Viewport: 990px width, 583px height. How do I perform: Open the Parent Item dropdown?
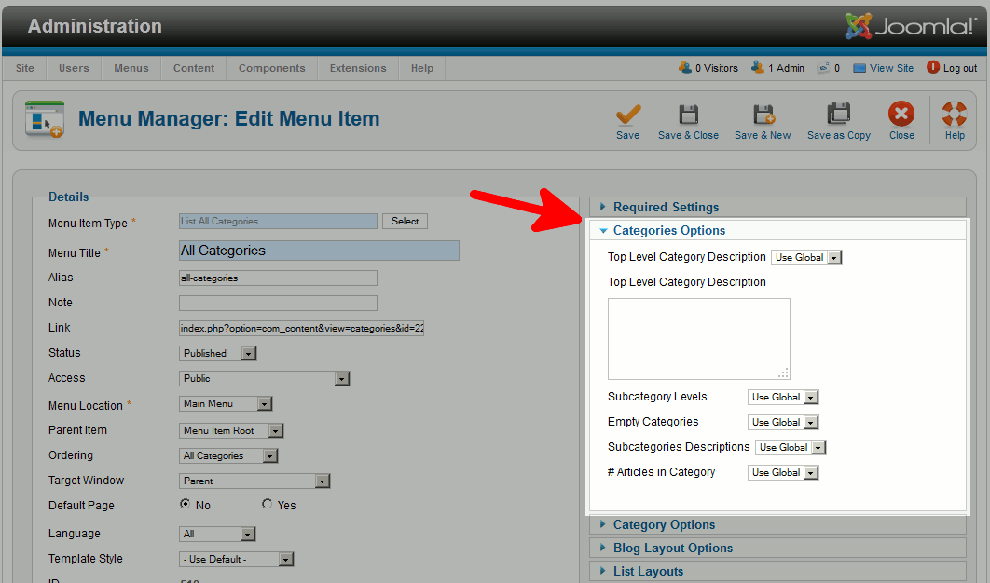click(x=231, y=431)
